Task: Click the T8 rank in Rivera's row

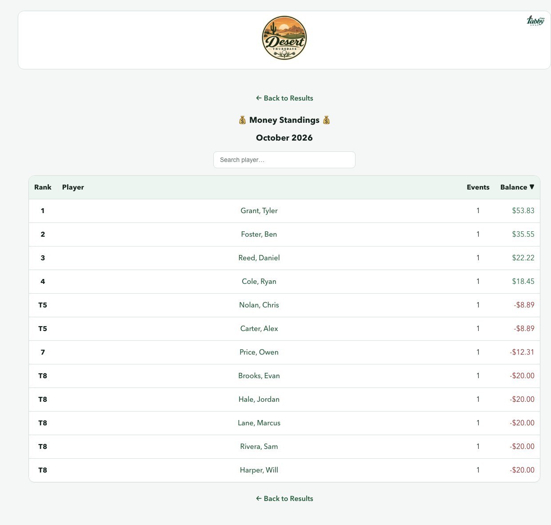Action: point(43,447)
